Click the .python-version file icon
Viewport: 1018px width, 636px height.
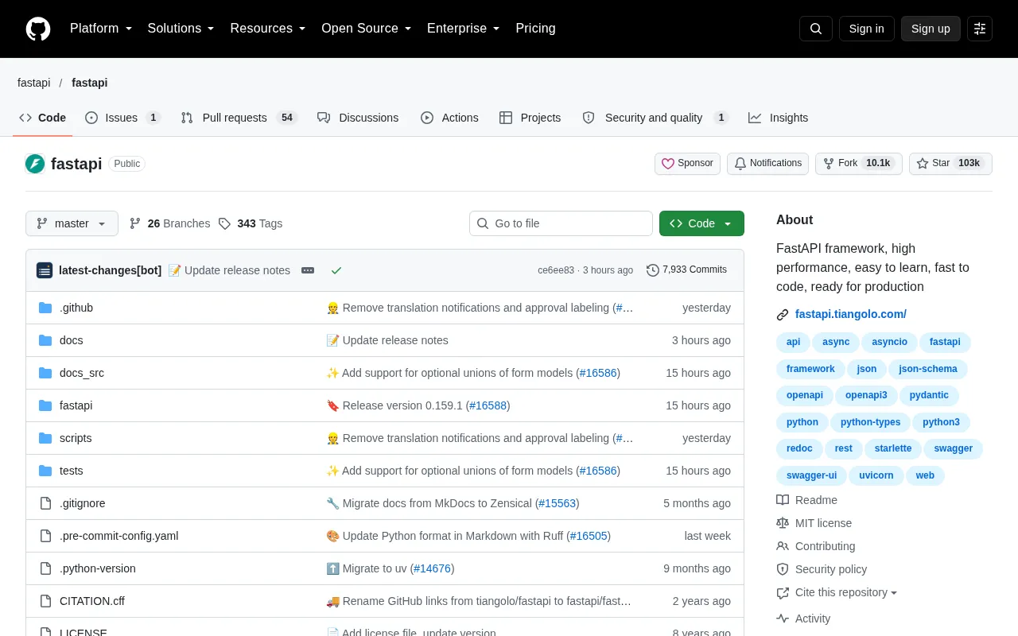(45, 568)
